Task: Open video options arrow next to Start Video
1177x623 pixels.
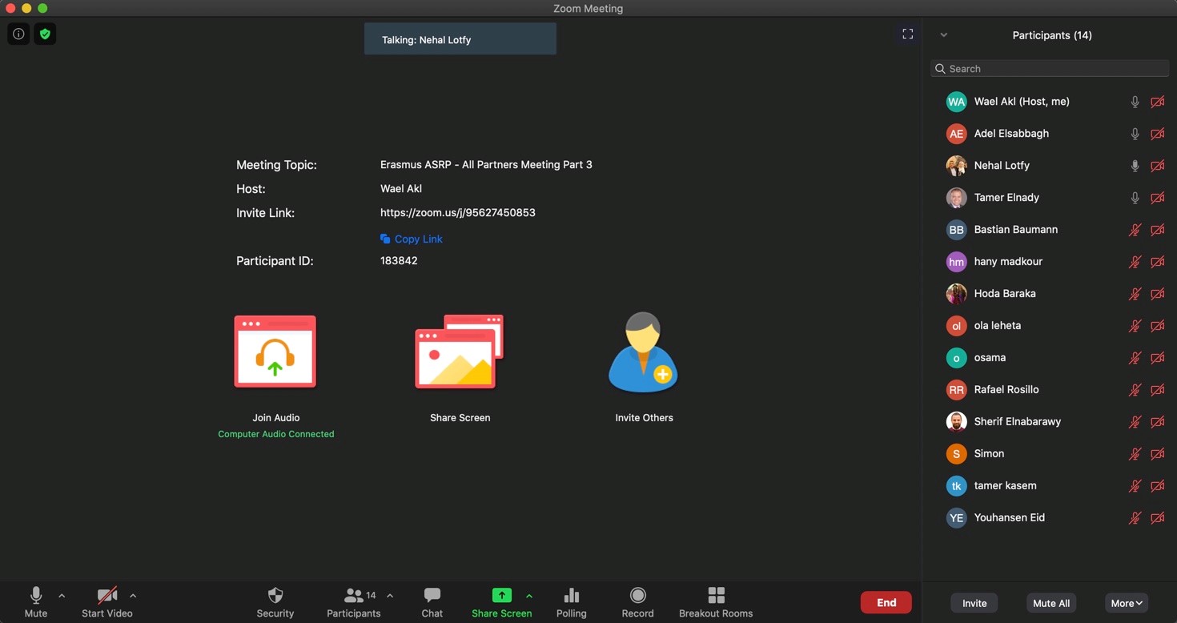Action: pyautogui.click(x=133, y=596)
